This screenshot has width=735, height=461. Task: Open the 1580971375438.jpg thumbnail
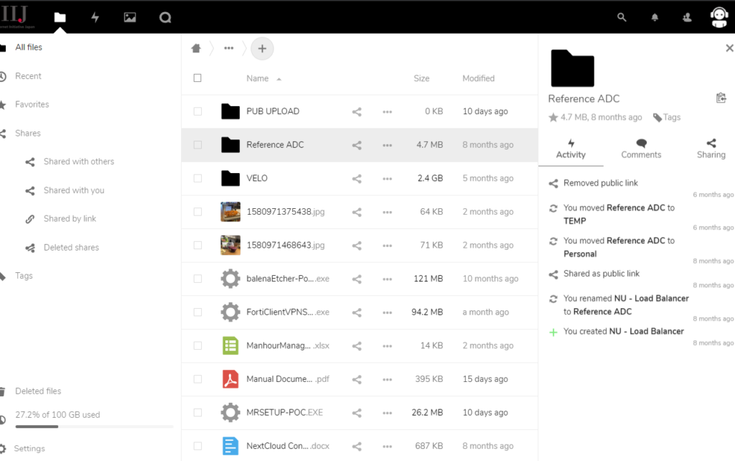(x=230, y=212)
